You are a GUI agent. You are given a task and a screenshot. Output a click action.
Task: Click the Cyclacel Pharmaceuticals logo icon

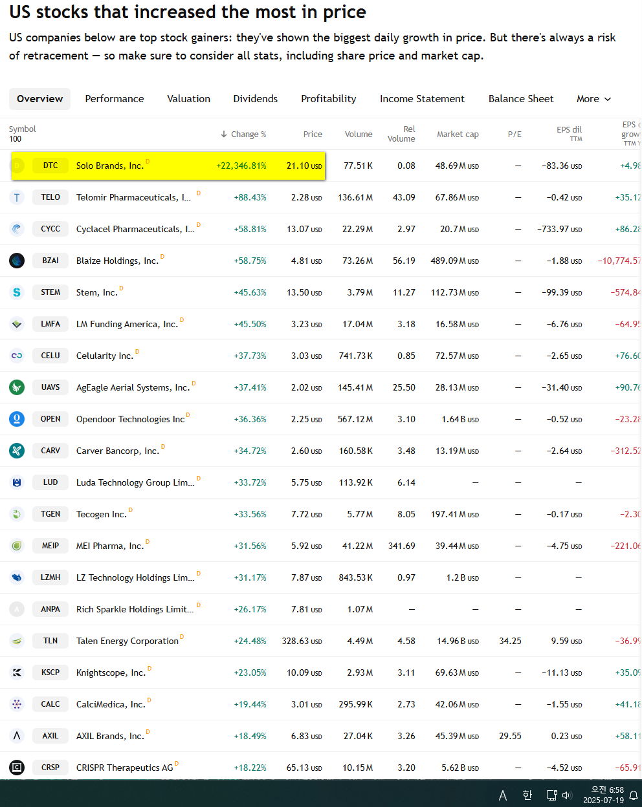17,229
